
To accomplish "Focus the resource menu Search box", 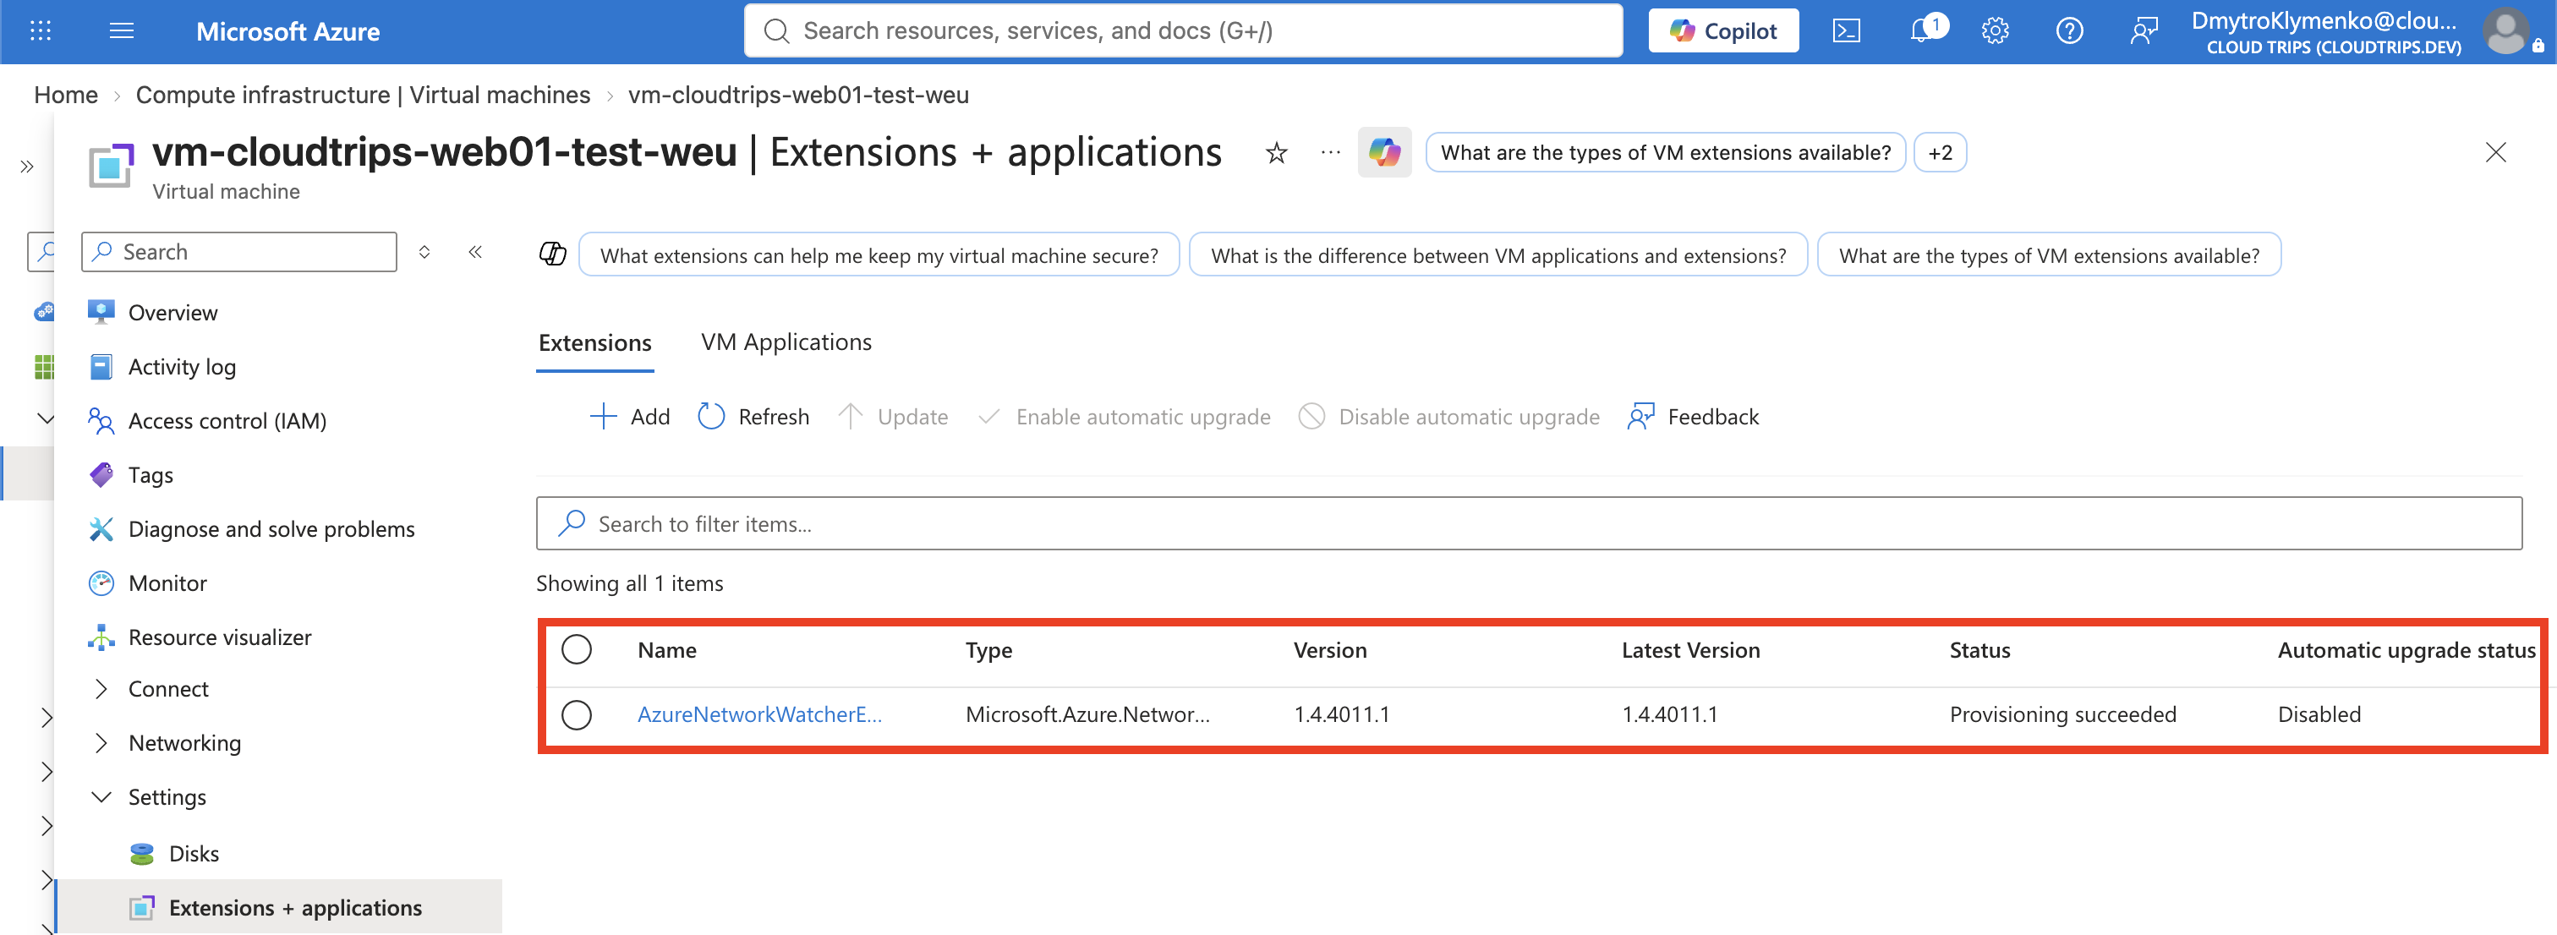I will pos(239,252).
